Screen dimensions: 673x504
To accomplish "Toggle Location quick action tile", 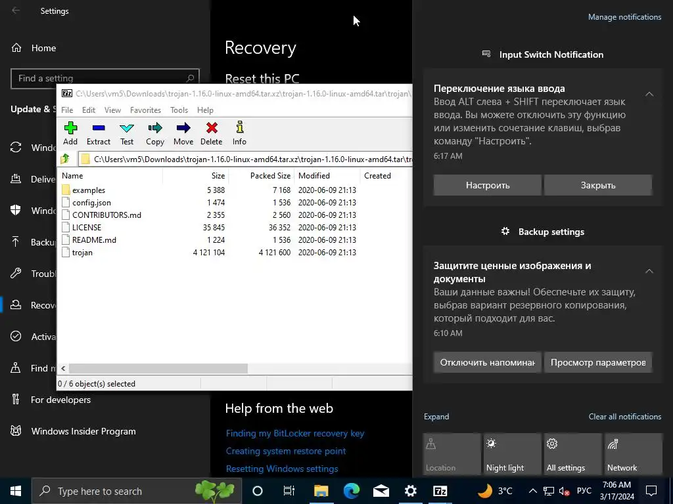I will (x=452, y=453).
